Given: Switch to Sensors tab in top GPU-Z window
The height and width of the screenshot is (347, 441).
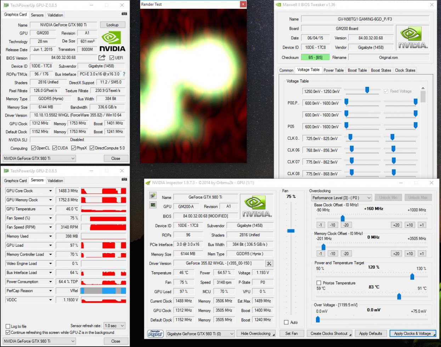Looking at the screenshot, I should pyautogui.click(x=37, y=15).
